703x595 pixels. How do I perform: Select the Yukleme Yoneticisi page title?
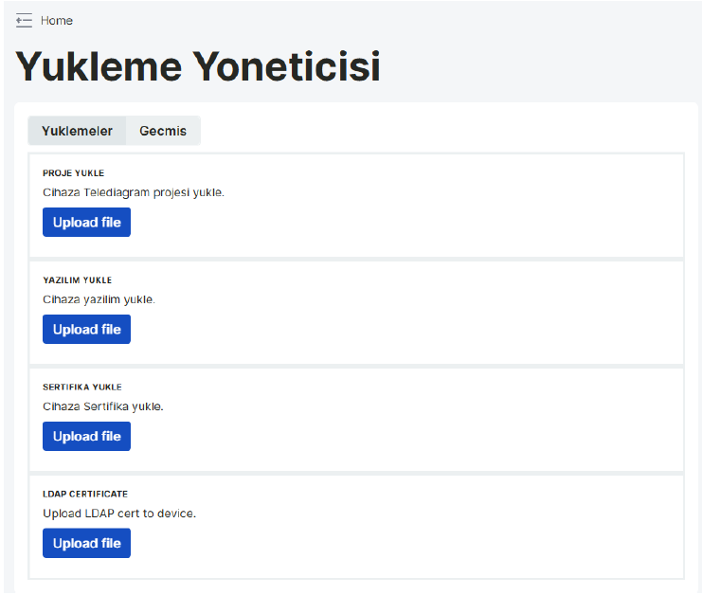point(198,67)
